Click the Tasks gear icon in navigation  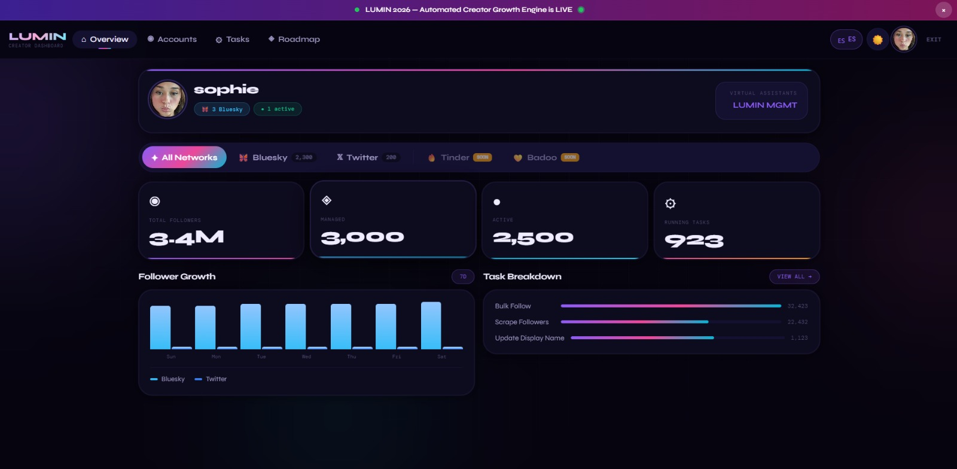[x=219, y=40]
